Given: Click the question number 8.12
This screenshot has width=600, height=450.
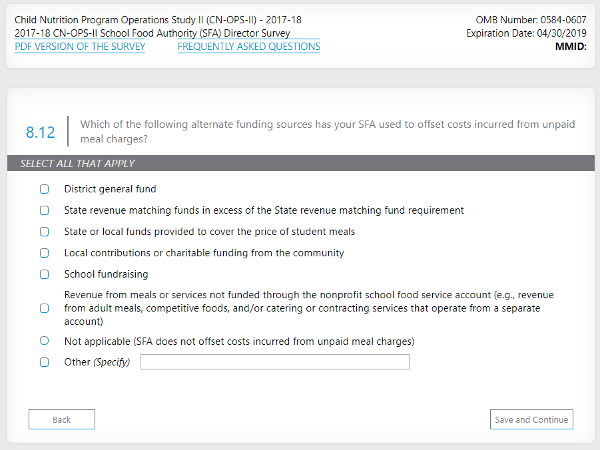Looking at the screenshot, I should click(x=41, y=132).
